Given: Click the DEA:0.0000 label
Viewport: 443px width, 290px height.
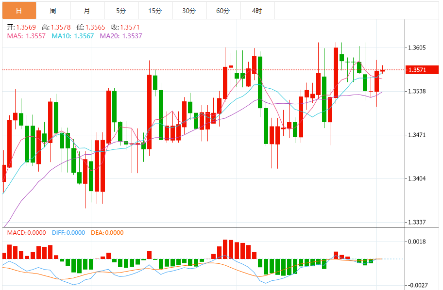Looking at the screenshot, I should click(107, 233).
